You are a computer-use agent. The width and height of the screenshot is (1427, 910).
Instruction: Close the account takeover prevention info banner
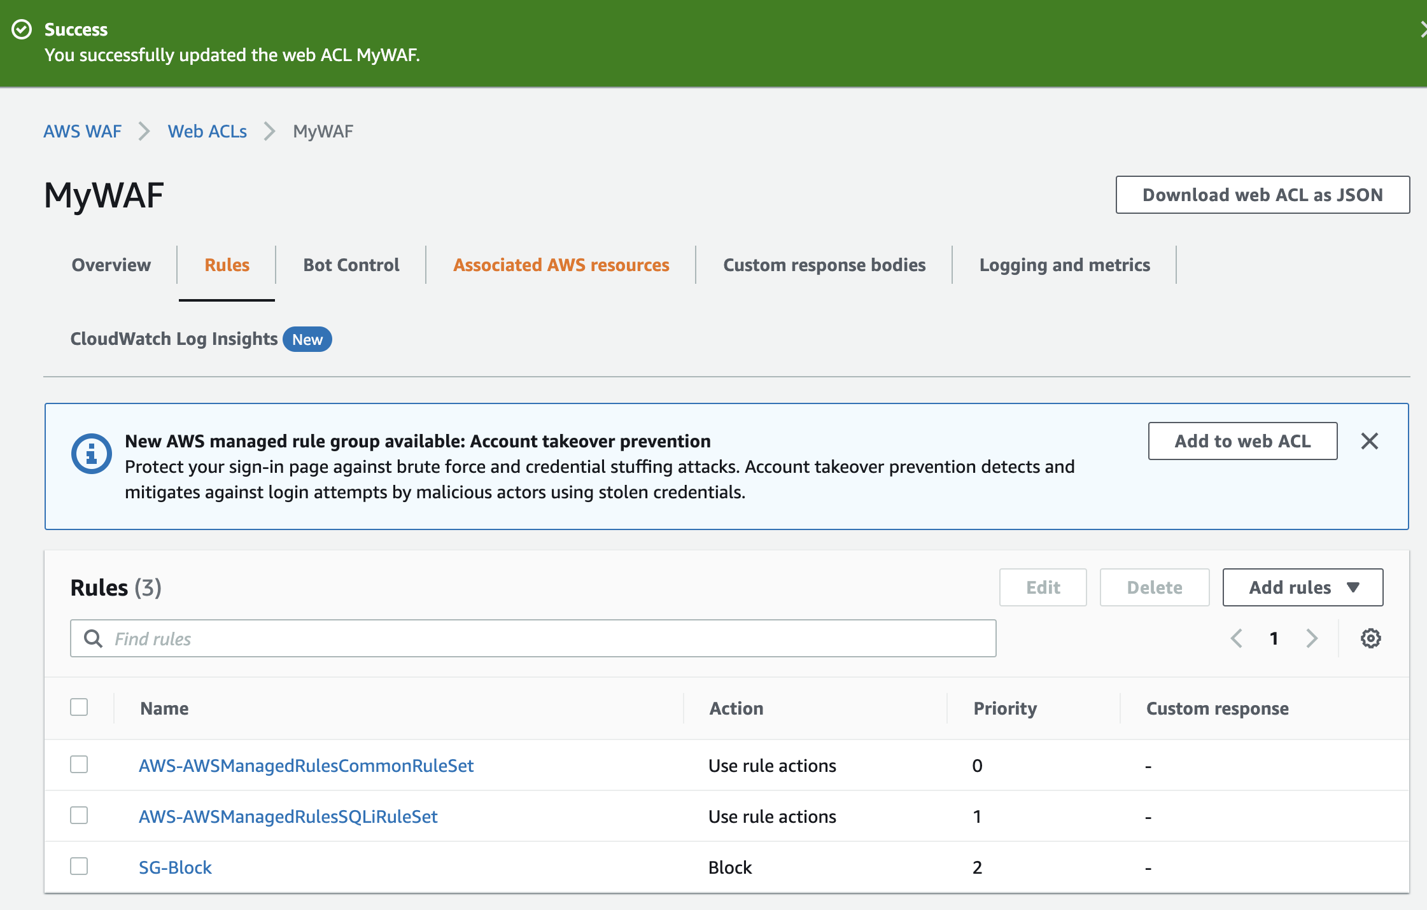tap(1369, 441)
